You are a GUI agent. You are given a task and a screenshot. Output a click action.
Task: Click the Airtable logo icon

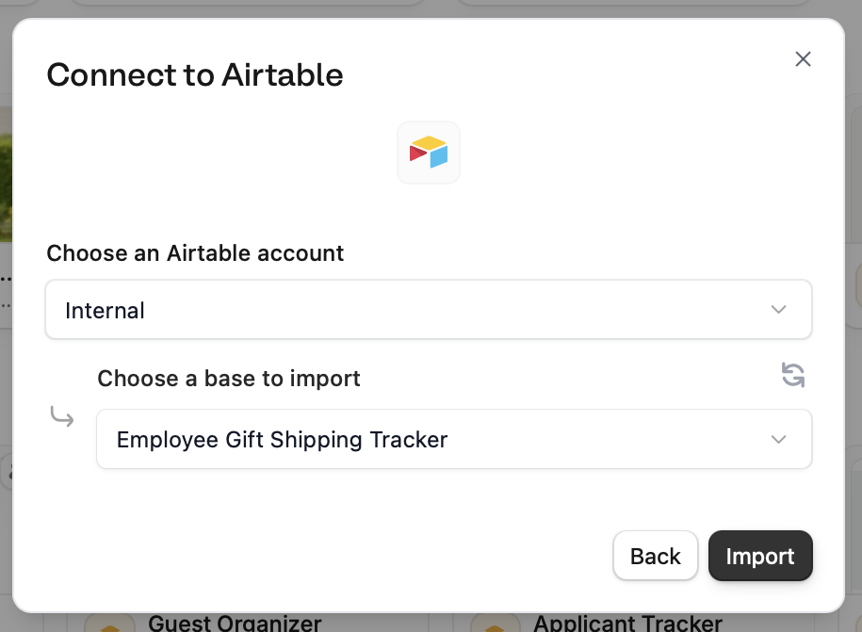click(429, 153)
